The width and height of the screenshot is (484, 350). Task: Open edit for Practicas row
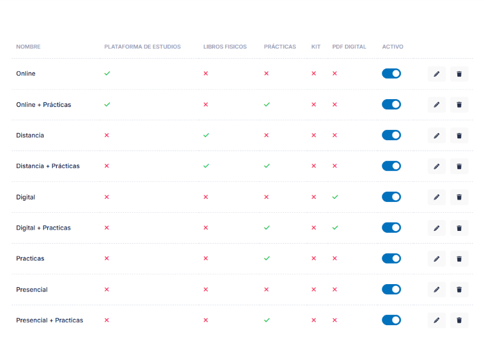coord(436,259)
